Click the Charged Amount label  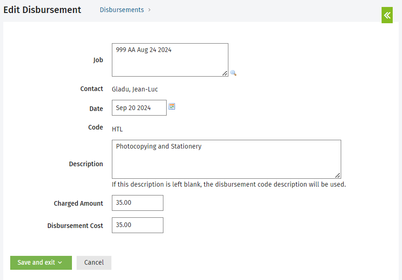point(78,203)
